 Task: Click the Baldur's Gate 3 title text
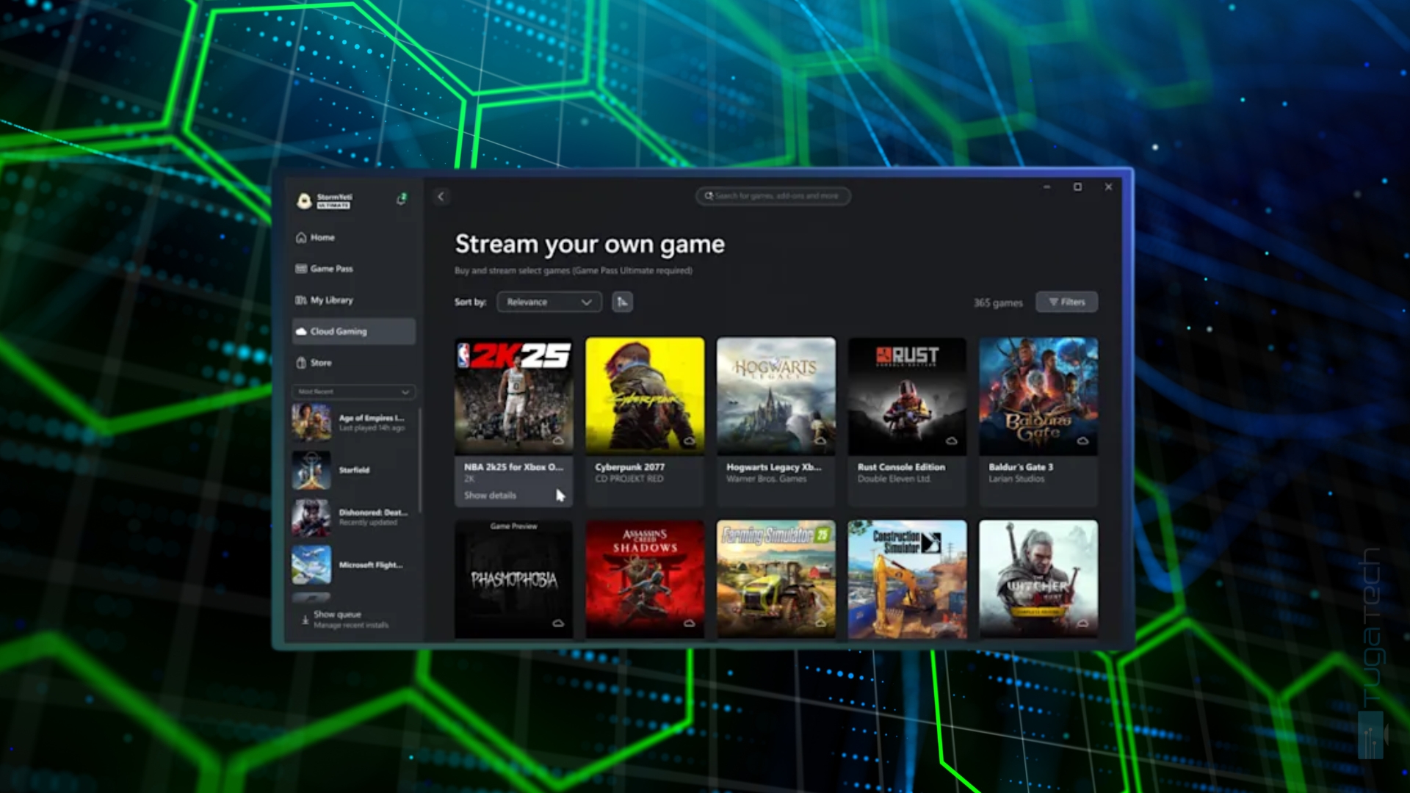pyautogui.click(x=1020, y=467)
